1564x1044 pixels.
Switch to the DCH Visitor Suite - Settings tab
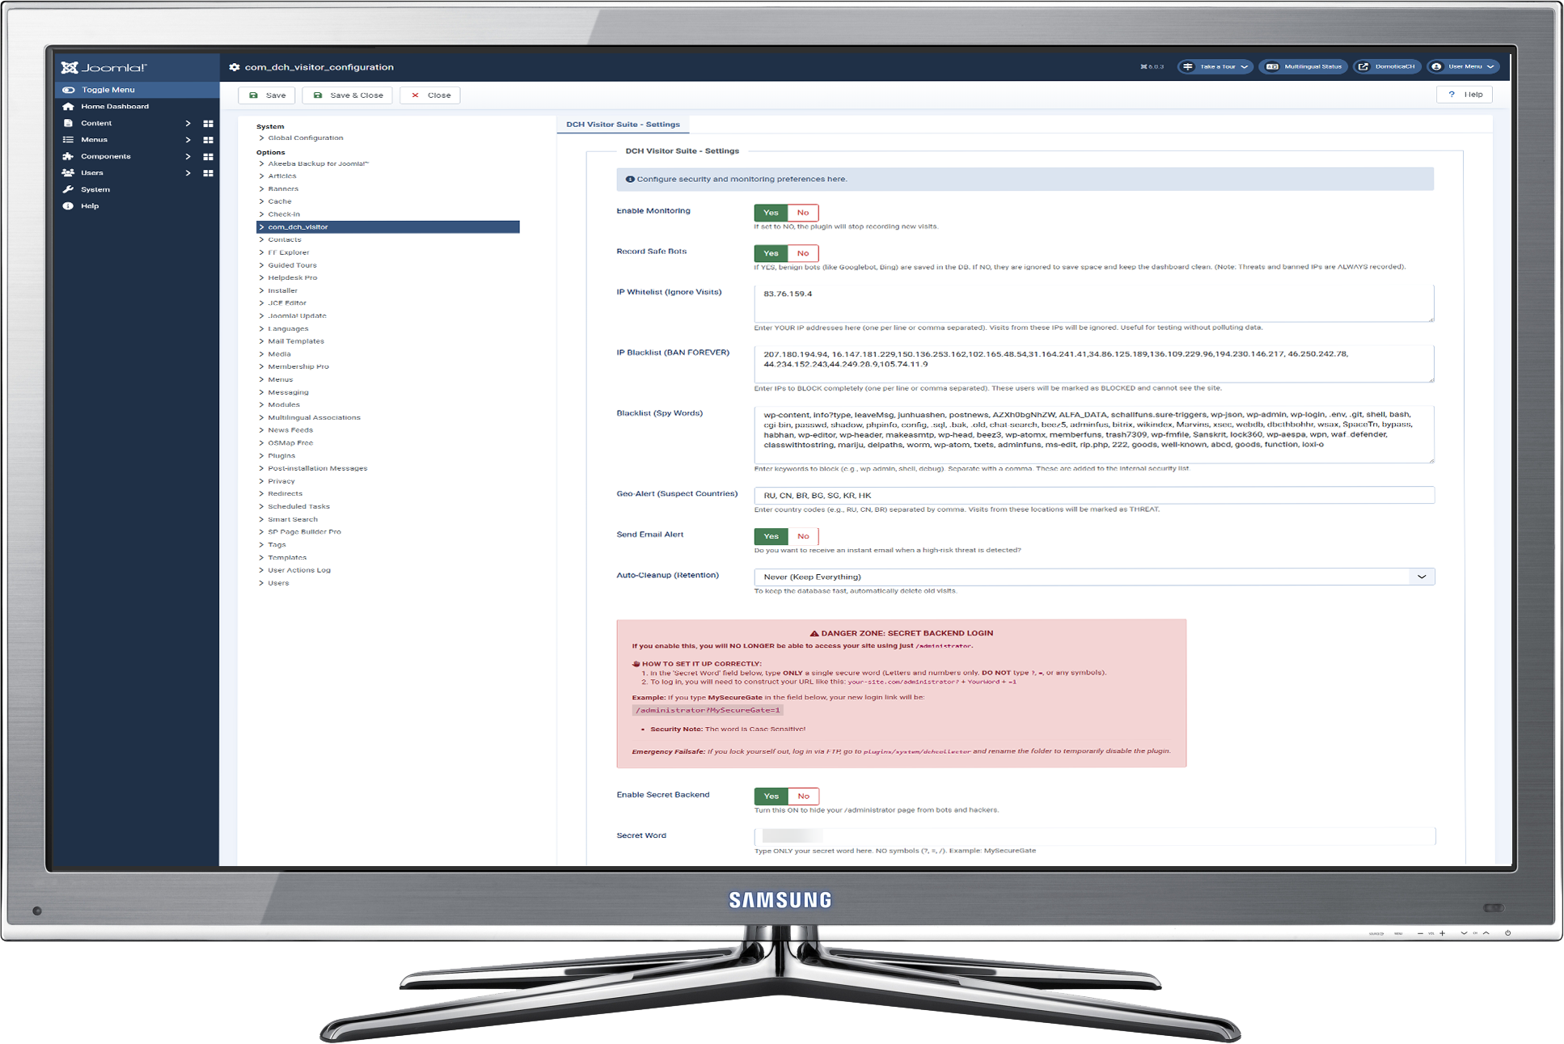coord(623,124)
